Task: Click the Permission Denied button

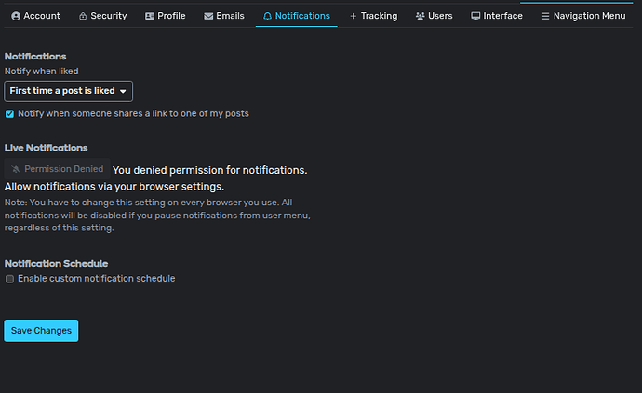Action: tap(57, 169)
